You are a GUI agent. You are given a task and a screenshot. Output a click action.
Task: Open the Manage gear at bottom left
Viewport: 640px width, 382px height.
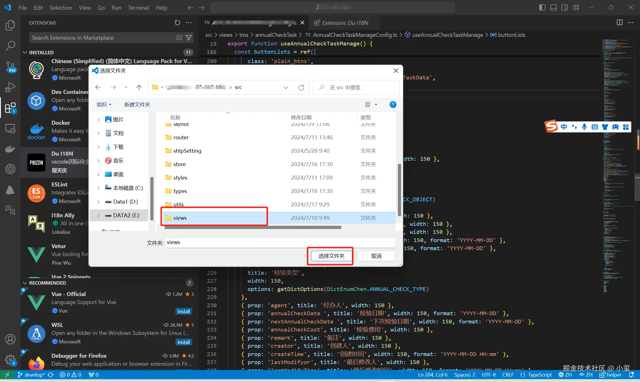click(x=10, y=360)
